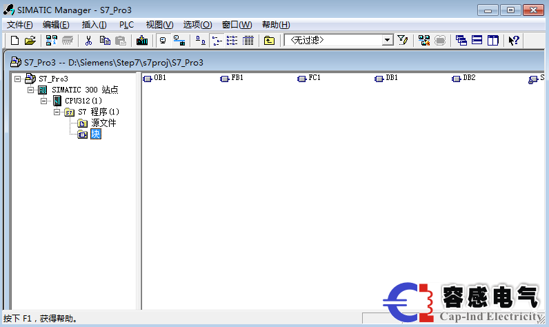Open the 选项(O) menu
Image resolution: width=549 pixels, height=327 pixels.
pos(197,25)
